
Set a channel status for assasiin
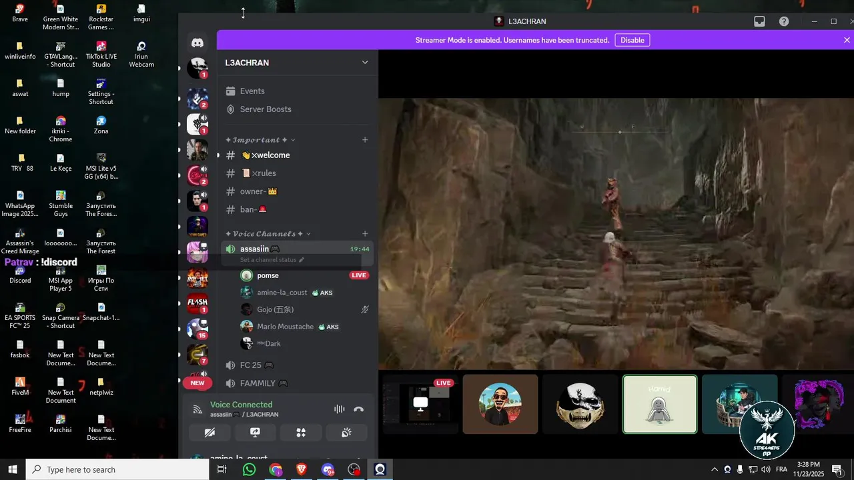point(272,260)
